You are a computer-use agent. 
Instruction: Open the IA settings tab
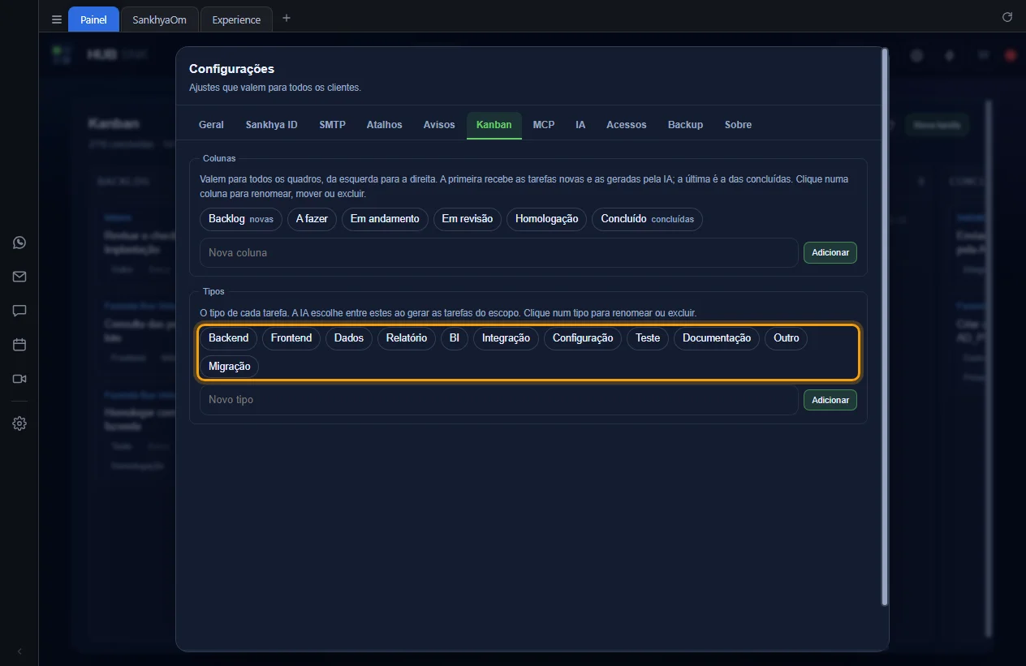click(x=580, y=125)
